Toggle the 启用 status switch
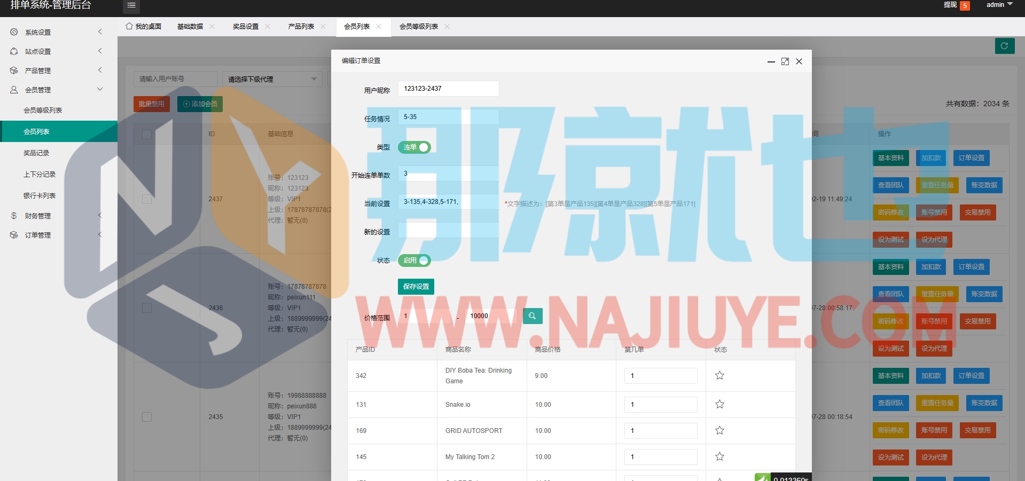1025x481 pixels. point(414,261)
